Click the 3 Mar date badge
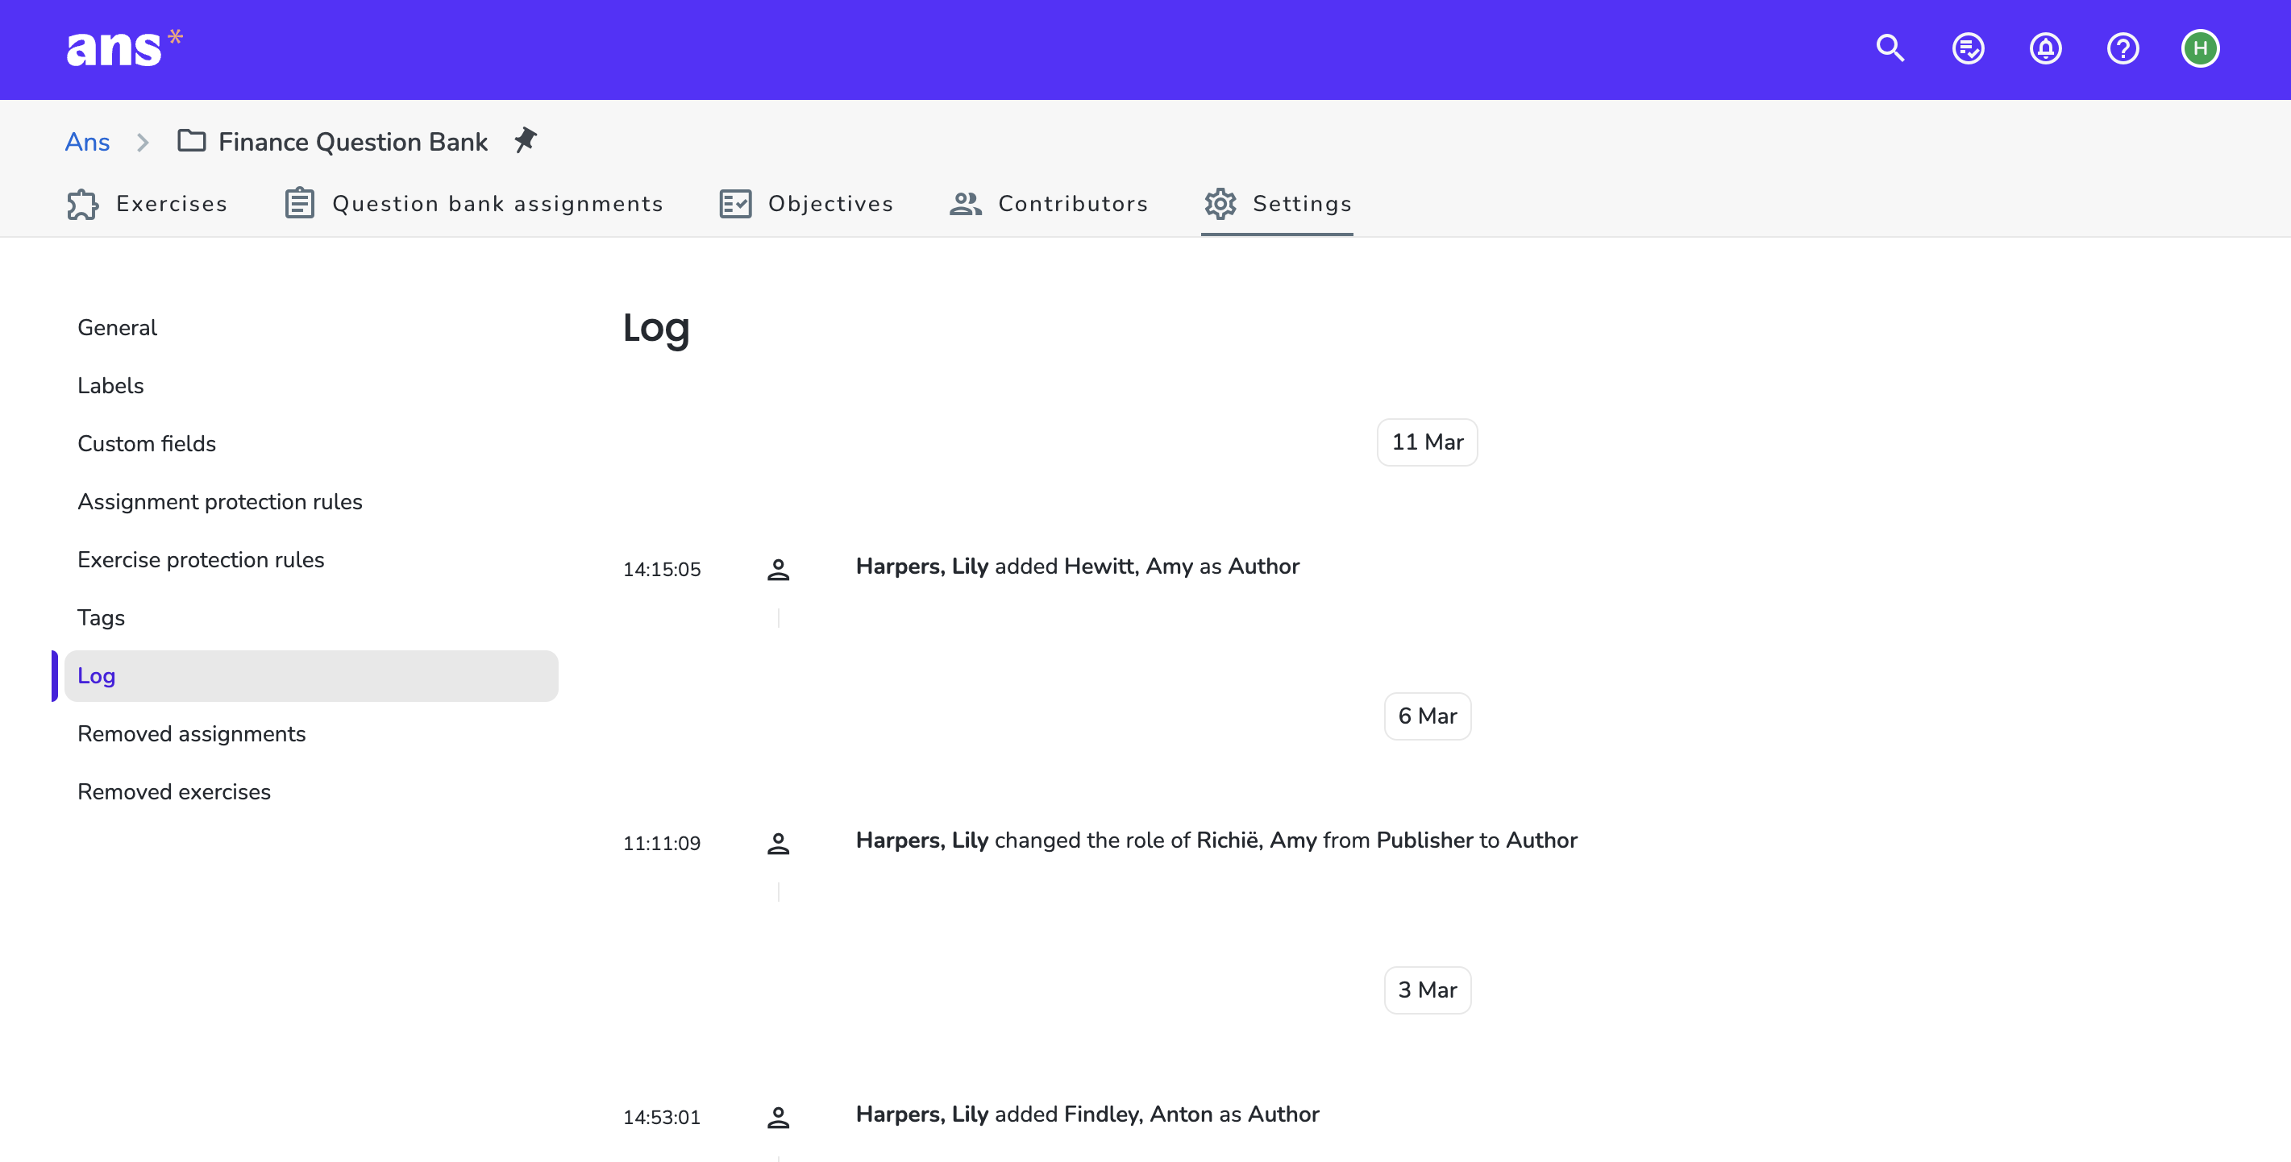 (1427, 990)
